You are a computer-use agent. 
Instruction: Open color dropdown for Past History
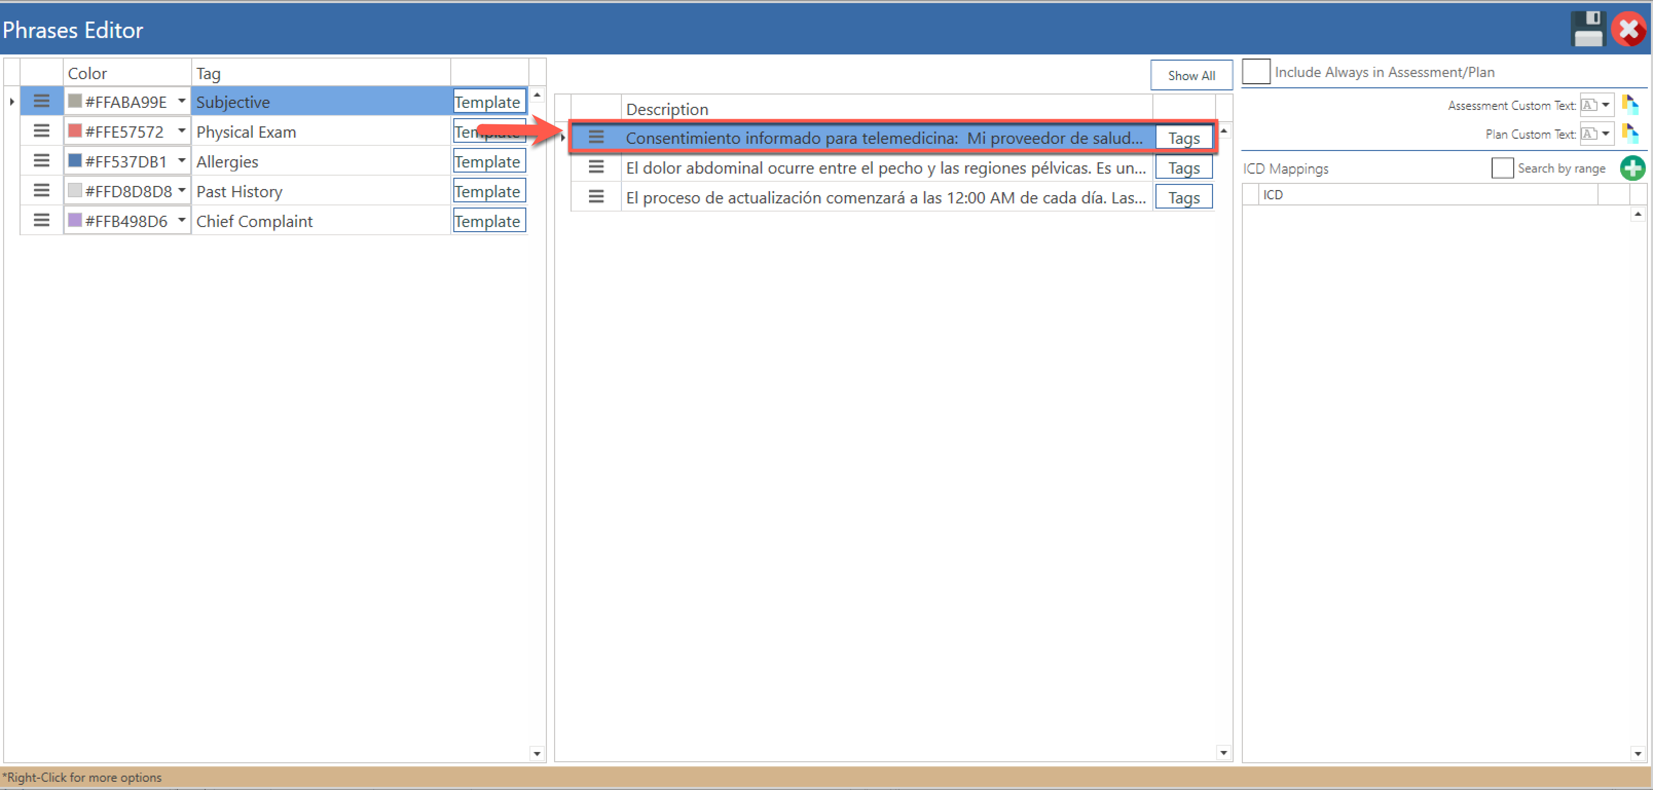click(181, 191)
